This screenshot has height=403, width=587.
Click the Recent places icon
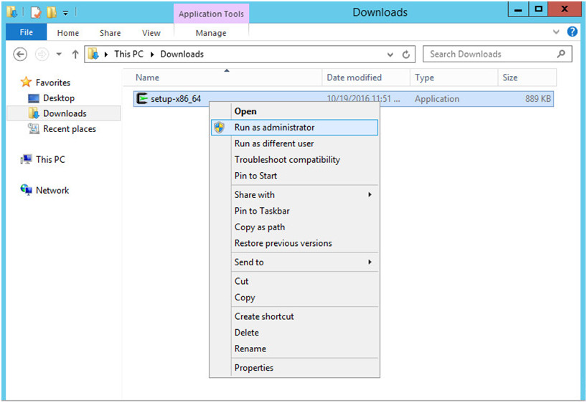34,129
